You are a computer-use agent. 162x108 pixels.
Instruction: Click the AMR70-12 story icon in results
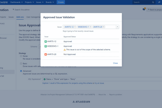[46, 41]
